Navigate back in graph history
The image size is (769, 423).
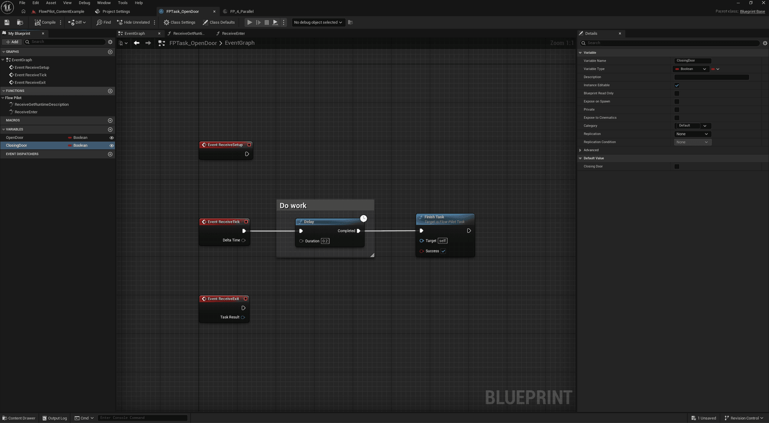pyautogui.click(x=136, y=43)
